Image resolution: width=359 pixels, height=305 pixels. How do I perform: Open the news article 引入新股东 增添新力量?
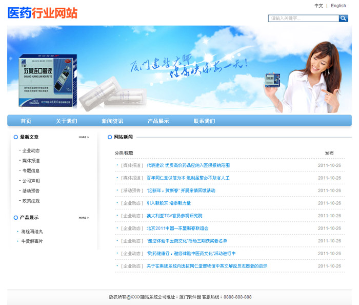[x=168, y=203]
